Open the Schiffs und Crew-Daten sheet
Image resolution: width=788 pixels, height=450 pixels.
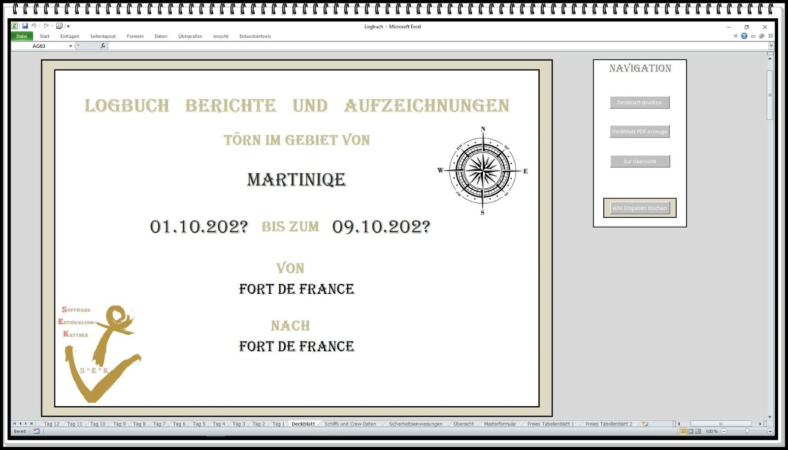(350, 424)
